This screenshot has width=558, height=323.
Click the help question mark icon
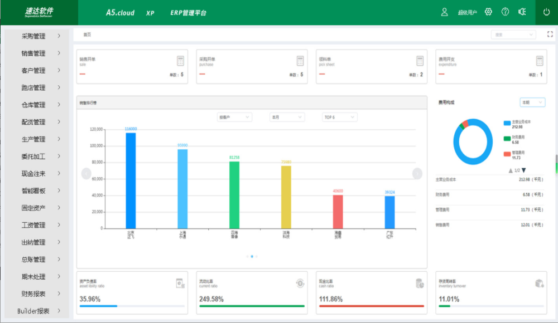tap(505, 12)
